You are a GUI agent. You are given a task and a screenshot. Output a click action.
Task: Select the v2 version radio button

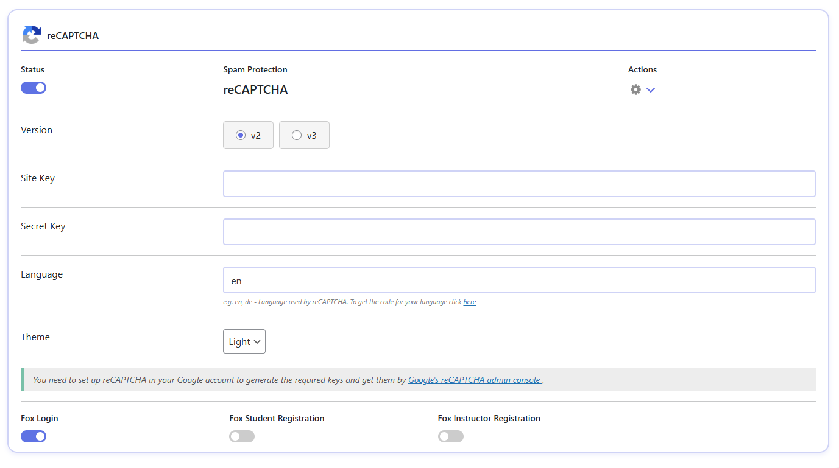point(241,135)
